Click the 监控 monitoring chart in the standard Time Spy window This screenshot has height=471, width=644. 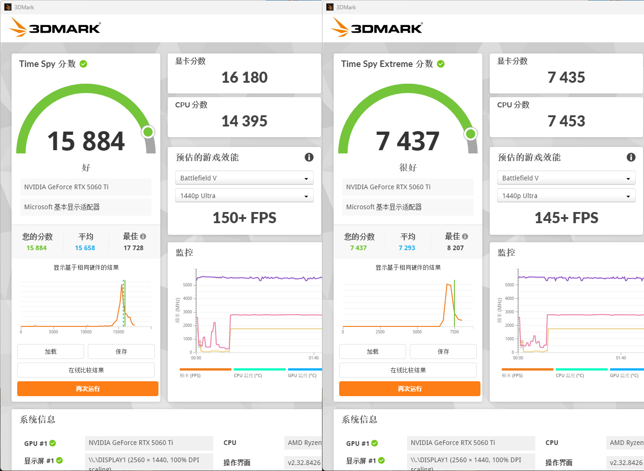click(x=248, y=314)
